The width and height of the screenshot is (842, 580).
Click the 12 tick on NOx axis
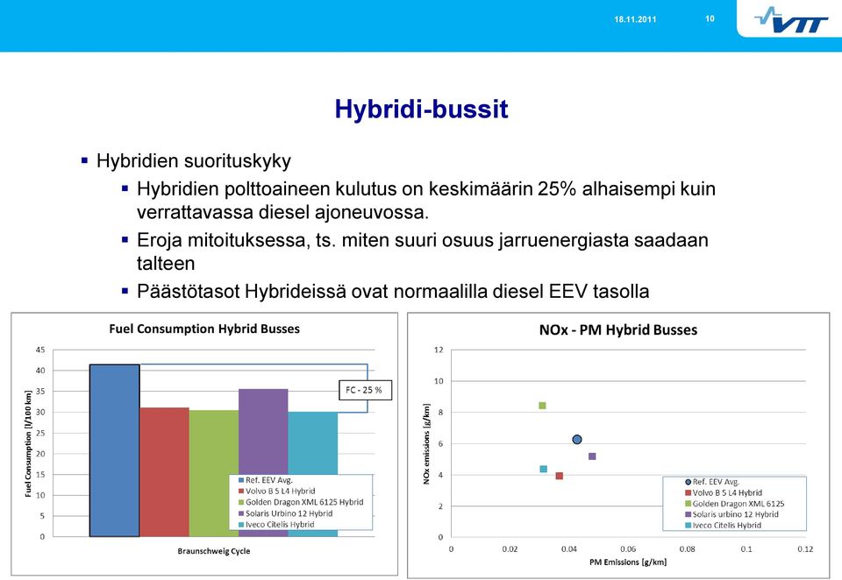pyautogui.click(x=439, y=350)
